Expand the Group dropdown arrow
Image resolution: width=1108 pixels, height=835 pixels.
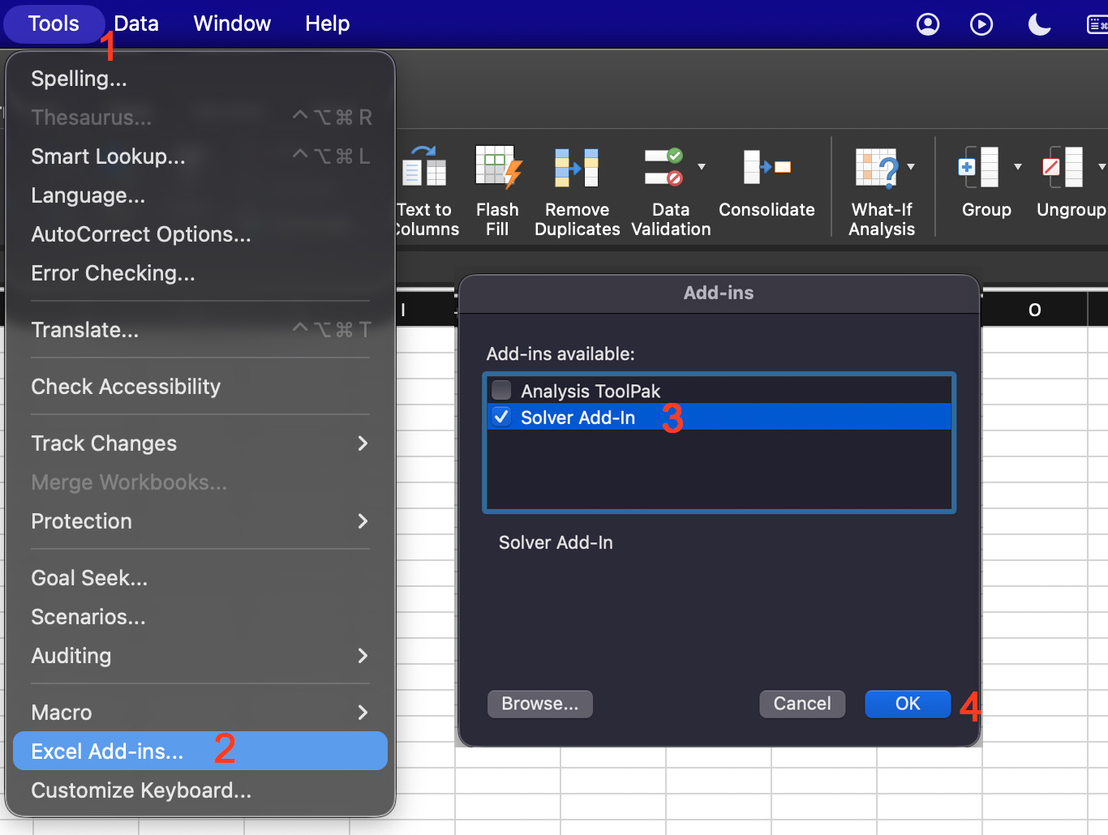tap(1019, 167)
